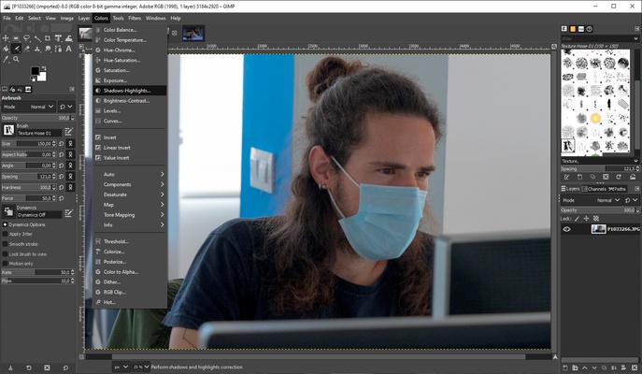
Task: Select the P1033266.JPG layer thumbnail
Action: click(x=598, y=229)
